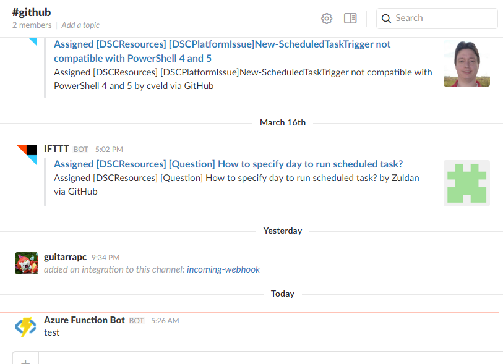Click description text mentioning Zuldan via GitHub

[x=236, y=185]
